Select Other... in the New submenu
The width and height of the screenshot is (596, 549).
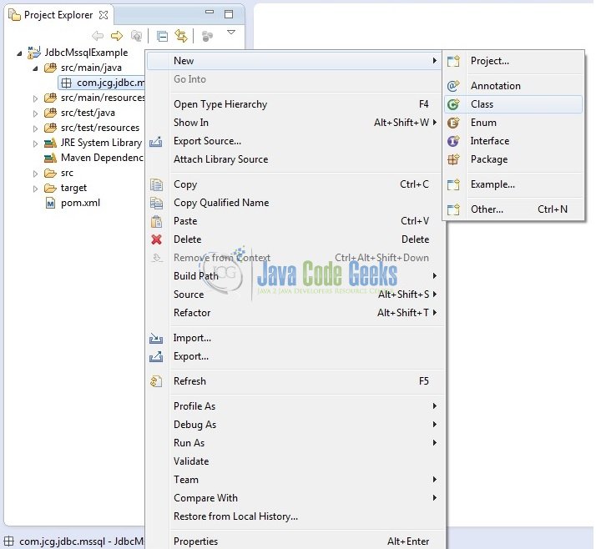pyautogui.click(x=513, y=209)
